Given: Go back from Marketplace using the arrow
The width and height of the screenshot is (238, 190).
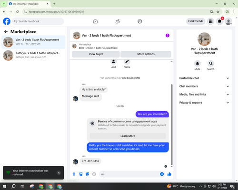Looking at the screenshot, I should tap(6, 32).
